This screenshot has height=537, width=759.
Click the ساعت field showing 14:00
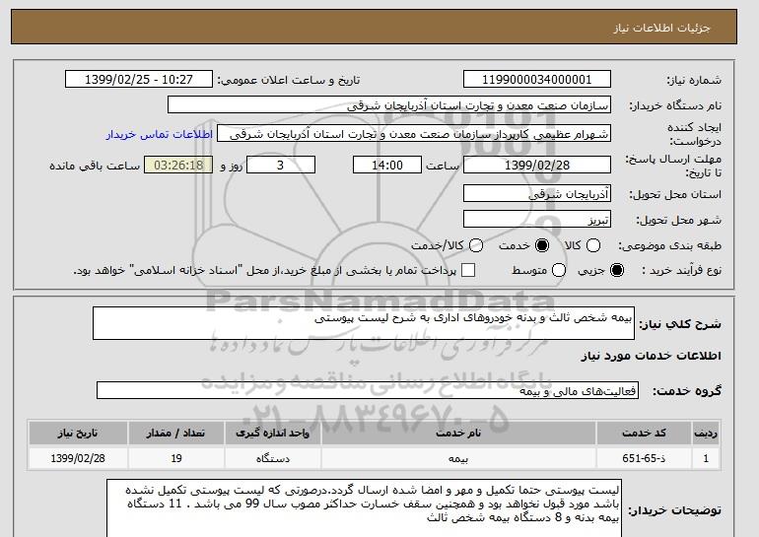coord(387,165)
